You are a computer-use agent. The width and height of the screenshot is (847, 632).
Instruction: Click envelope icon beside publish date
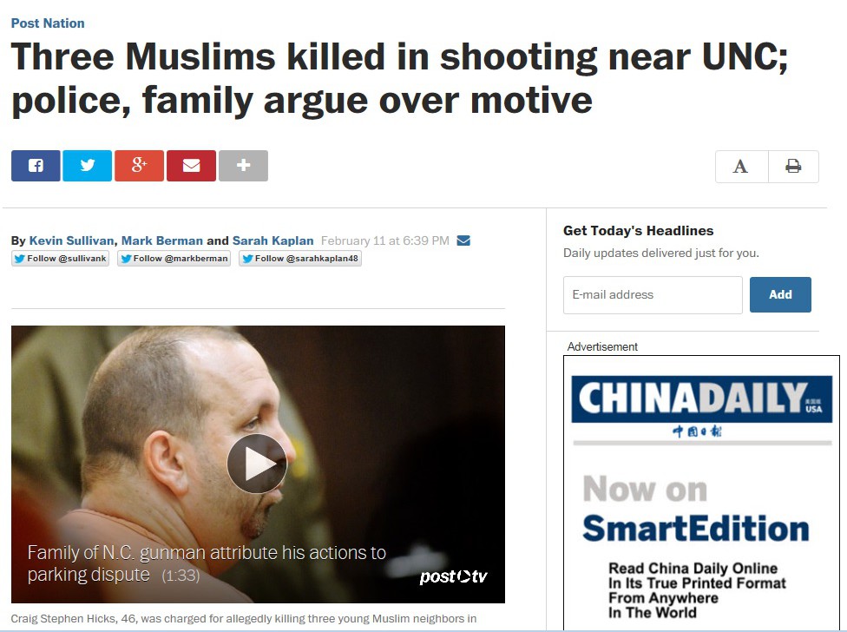point(463,241)
